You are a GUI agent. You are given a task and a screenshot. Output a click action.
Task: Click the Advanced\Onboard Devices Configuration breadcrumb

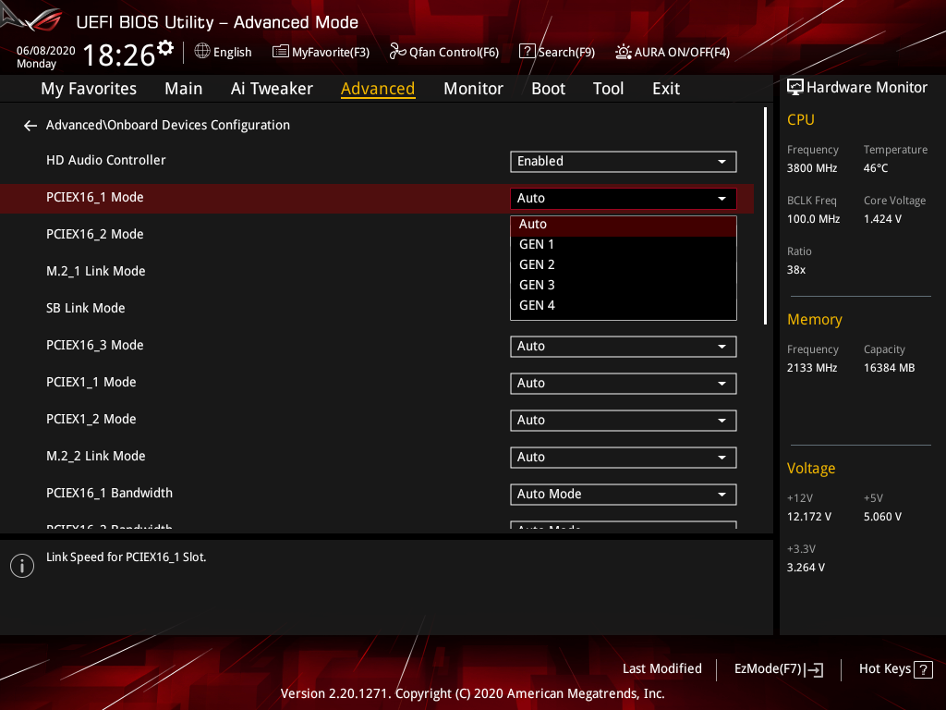click(x=168, y=125)
